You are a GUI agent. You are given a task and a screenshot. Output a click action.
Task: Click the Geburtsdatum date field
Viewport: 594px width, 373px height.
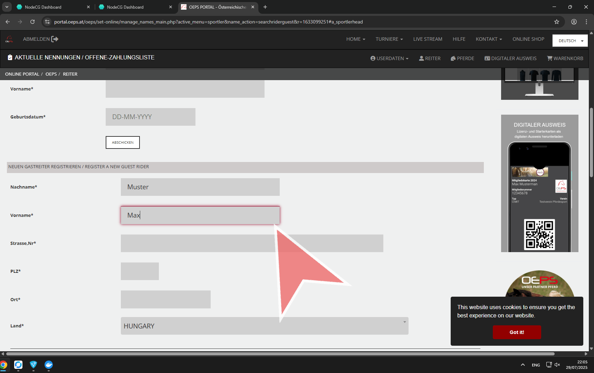click(x=150, y=117)
